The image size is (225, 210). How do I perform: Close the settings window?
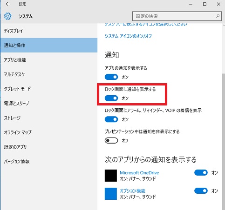click(218, 4)
